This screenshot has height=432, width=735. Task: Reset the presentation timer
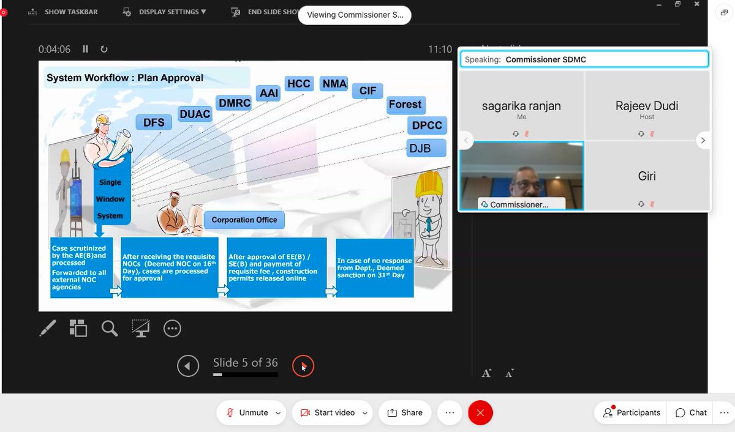click(x=104, y=49)
